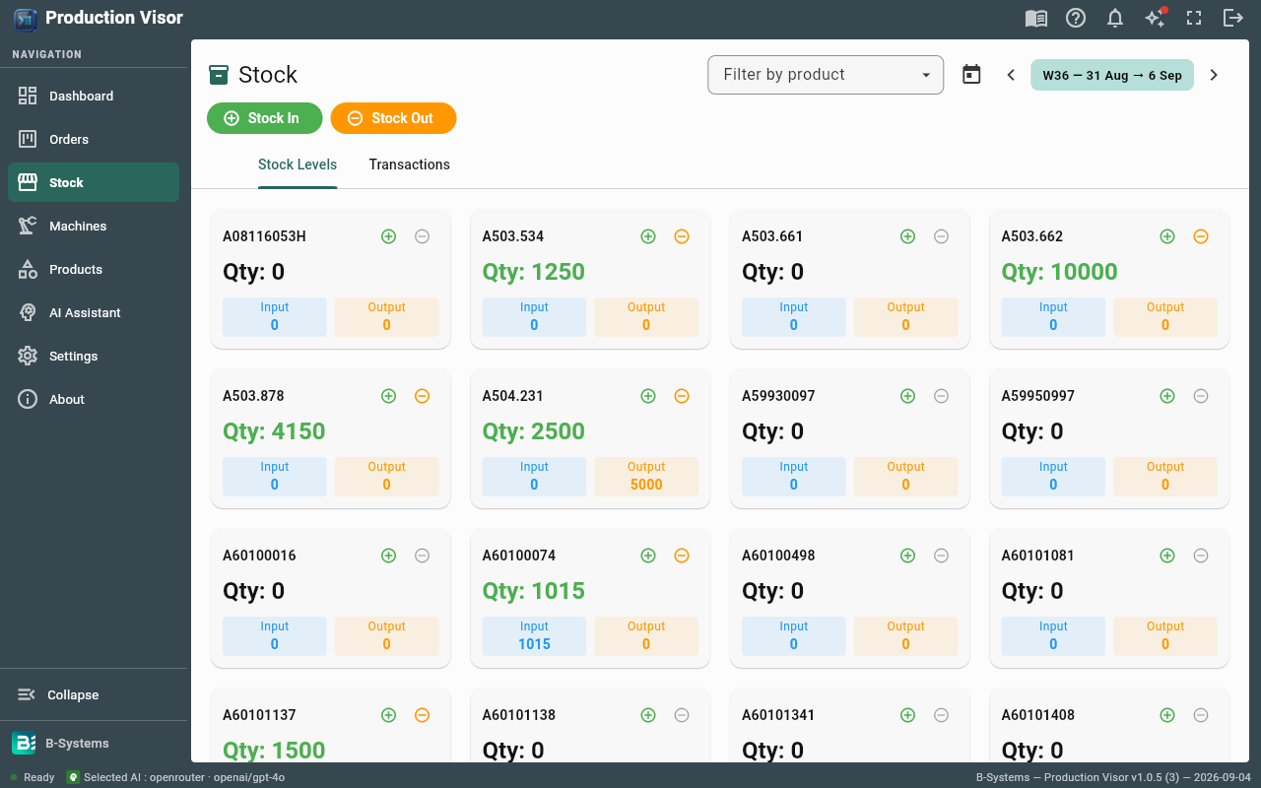Go to next week with right chevron

1214,75
